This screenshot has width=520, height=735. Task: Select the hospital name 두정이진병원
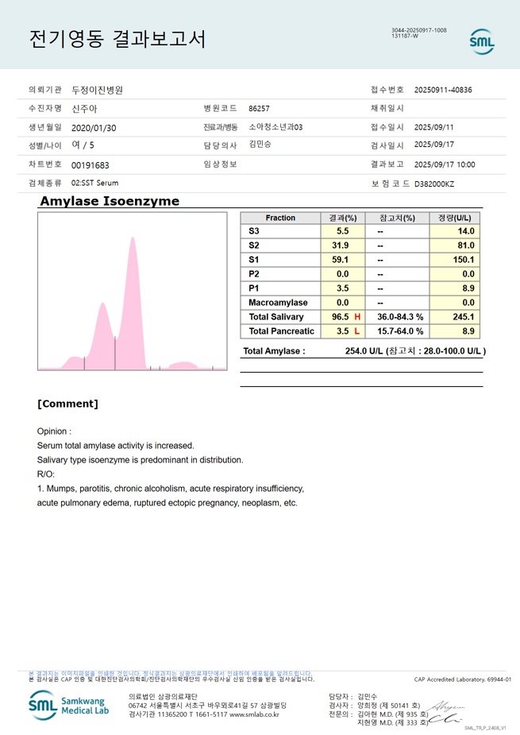[97, 90]
